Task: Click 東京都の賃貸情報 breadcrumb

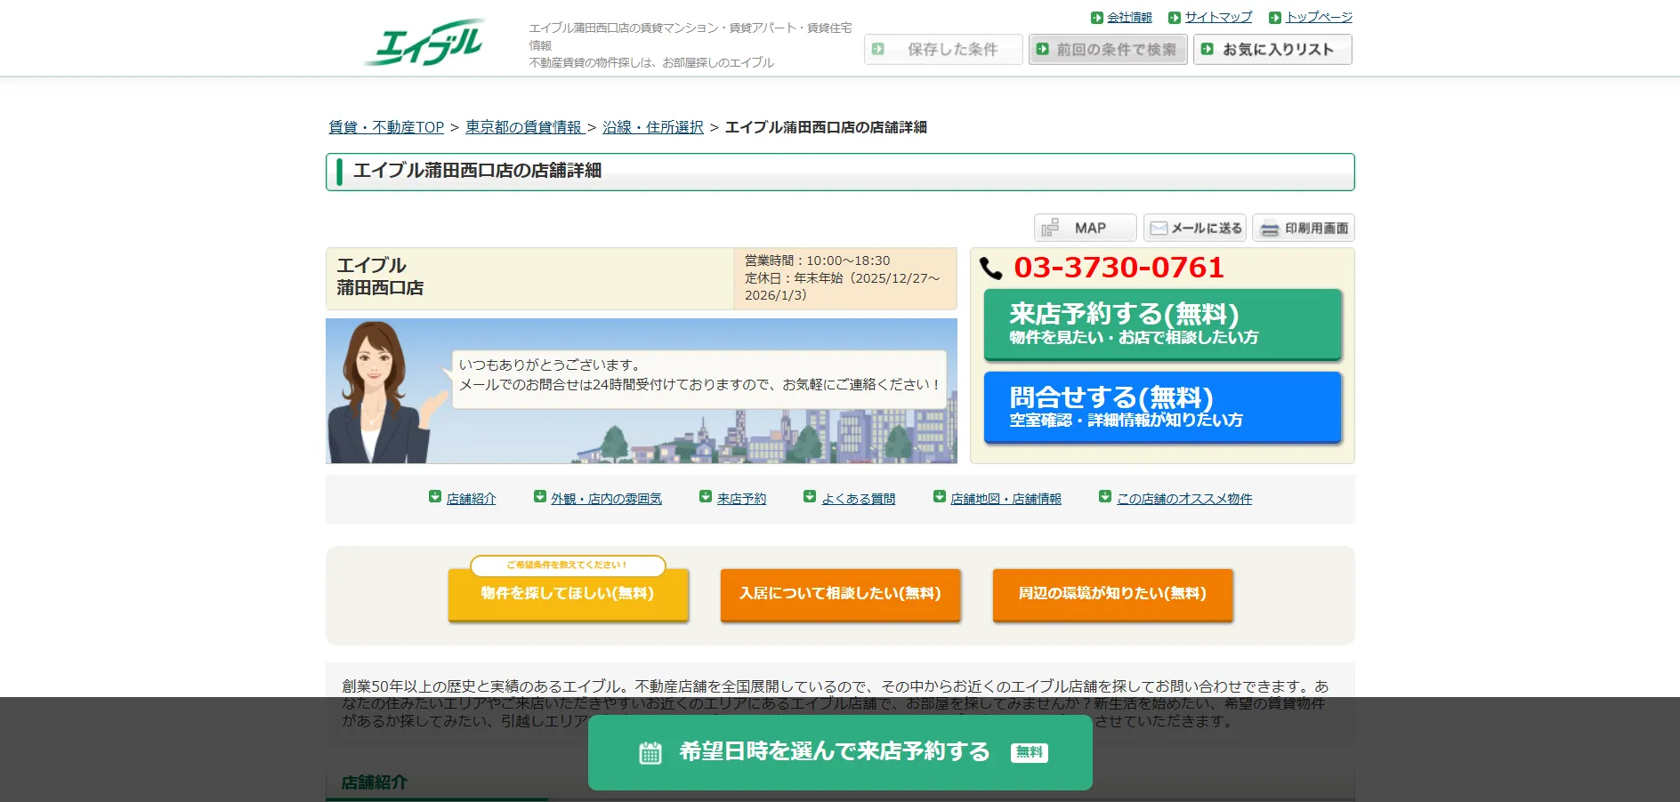Action: 523,127
